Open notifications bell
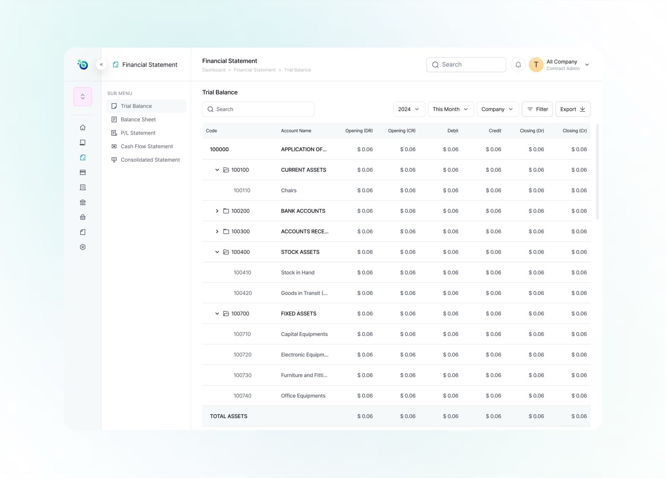Screen dimensions: 666x478 tap(518, 64)
